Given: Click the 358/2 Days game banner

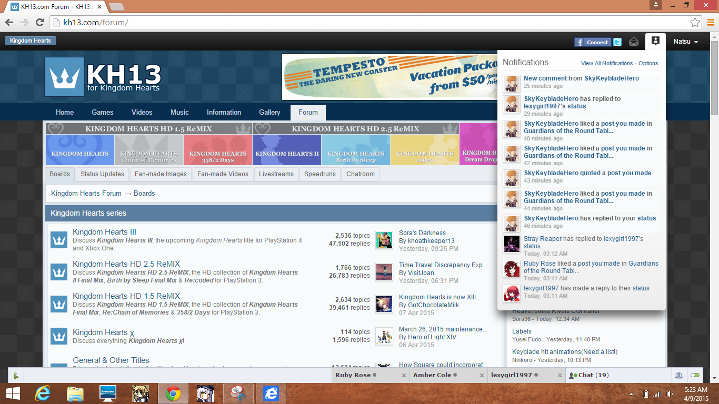Looking at the screenshot, I should coord(218,150).
